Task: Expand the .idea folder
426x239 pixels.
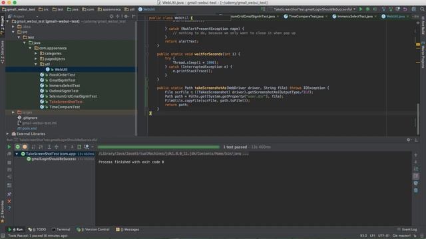Action: (13, 27)
